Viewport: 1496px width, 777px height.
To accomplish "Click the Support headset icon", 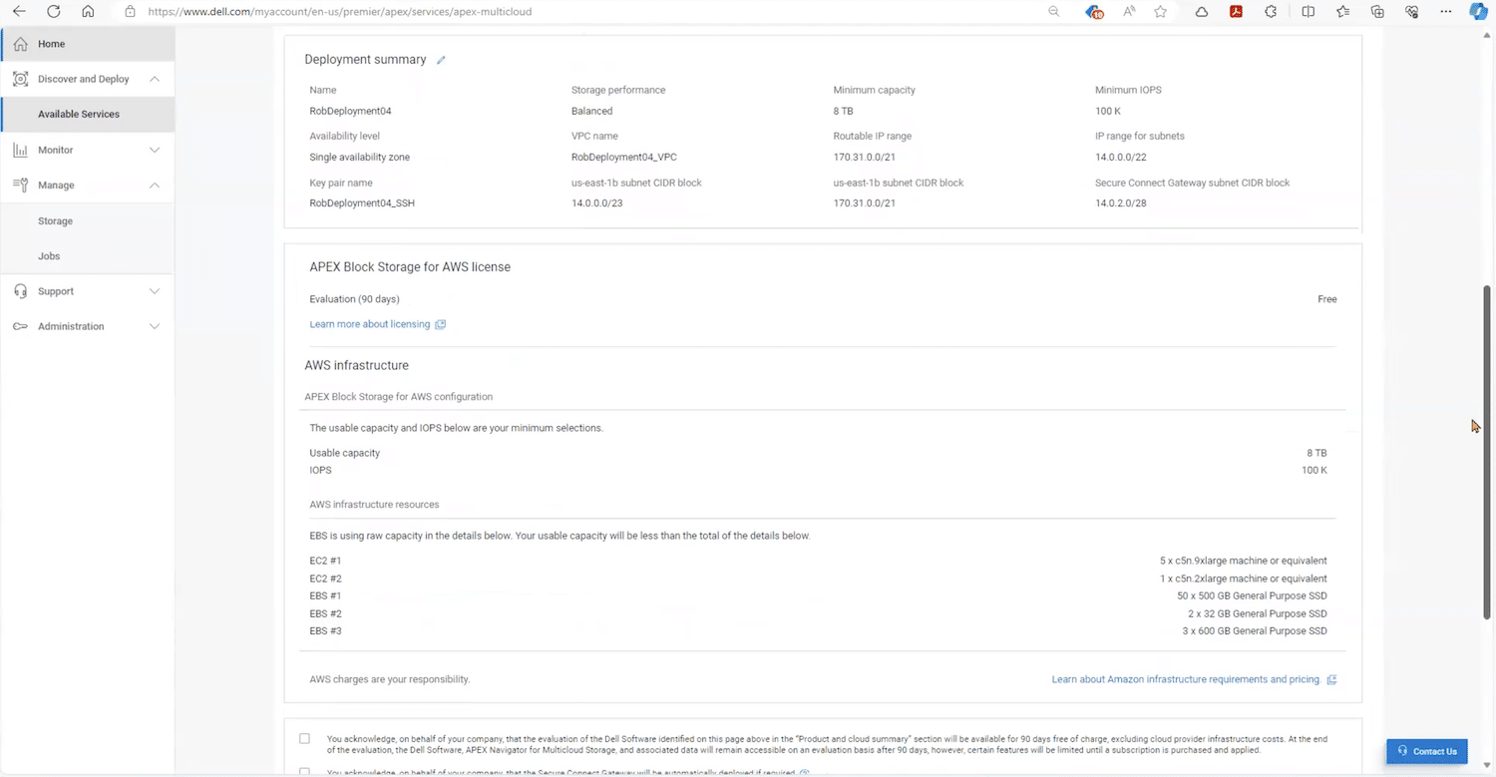I will [20, 291].
